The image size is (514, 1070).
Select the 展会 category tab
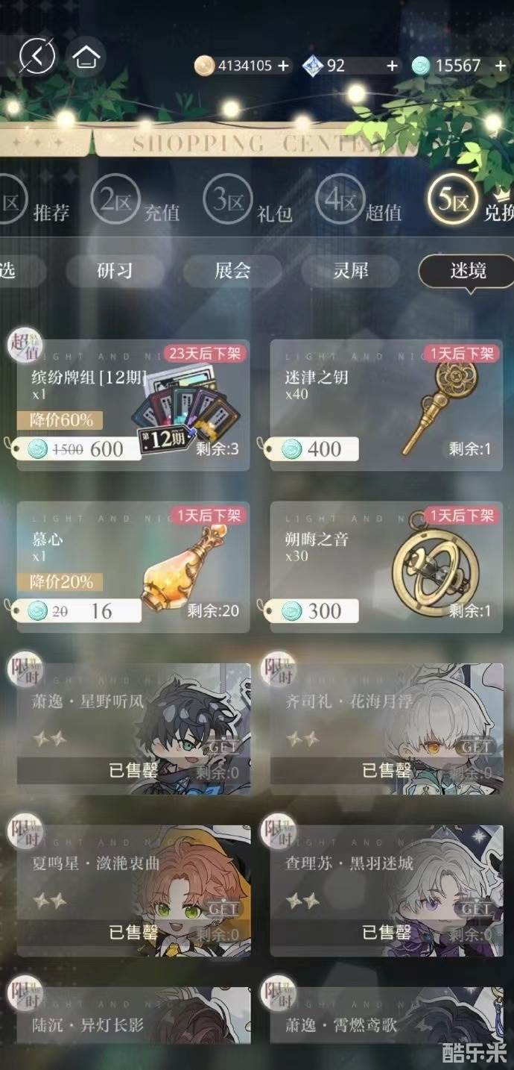point(232,271)
